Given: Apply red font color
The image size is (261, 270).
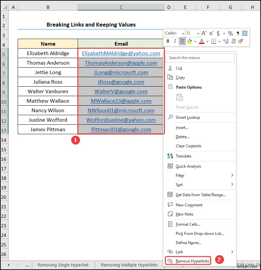Looking at the screenshot, I should tap(202, 41).
